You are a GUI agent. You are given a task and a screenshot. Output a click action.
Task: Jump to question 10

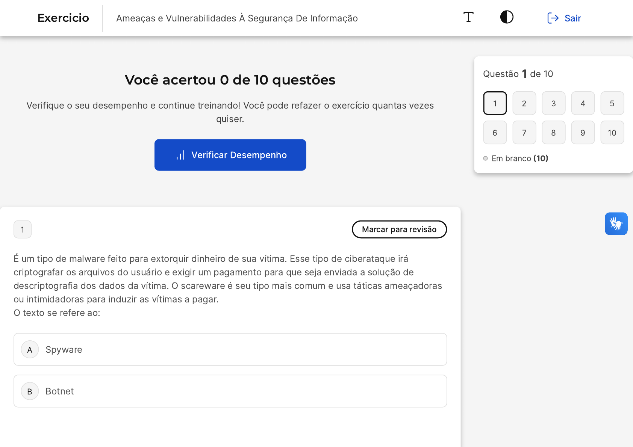point(612,133)
